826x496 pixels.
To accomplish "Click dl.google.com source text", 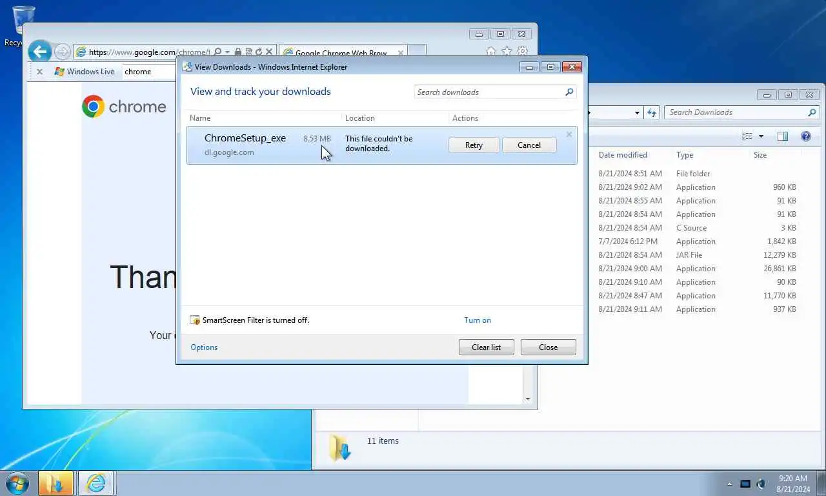I will point(229,152).
